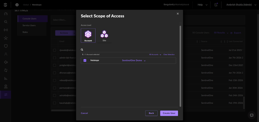Click the Create User button
Screen dimensions: 259x122
(x=169, y=113)
